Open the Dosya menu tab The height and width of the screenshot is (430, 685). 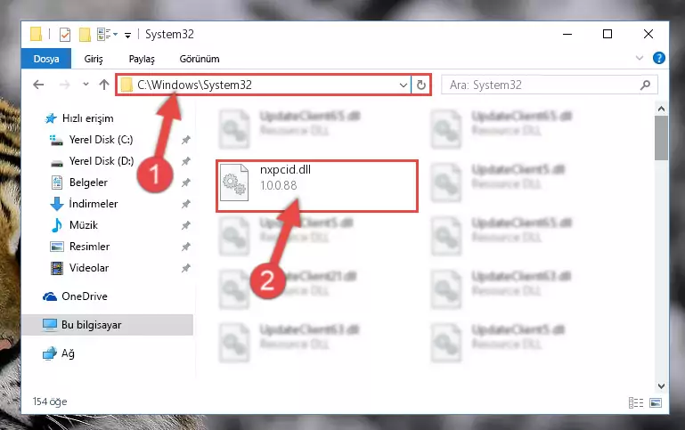tap(45, 59)
